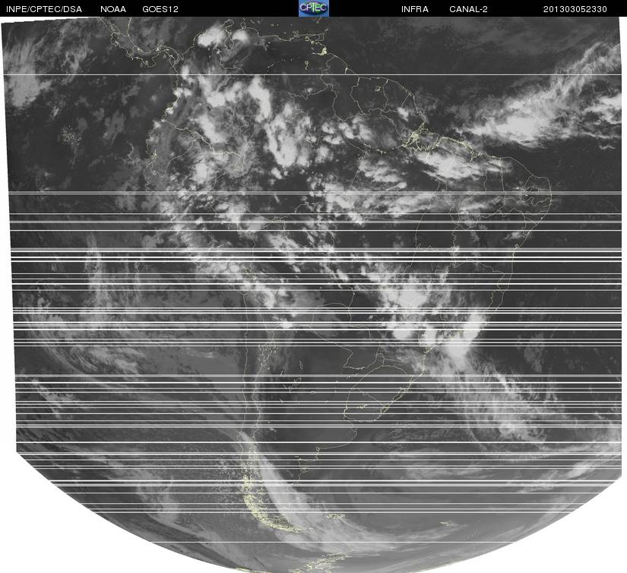
Task: Click the 201303052330 timestamp
Action: 575,9
